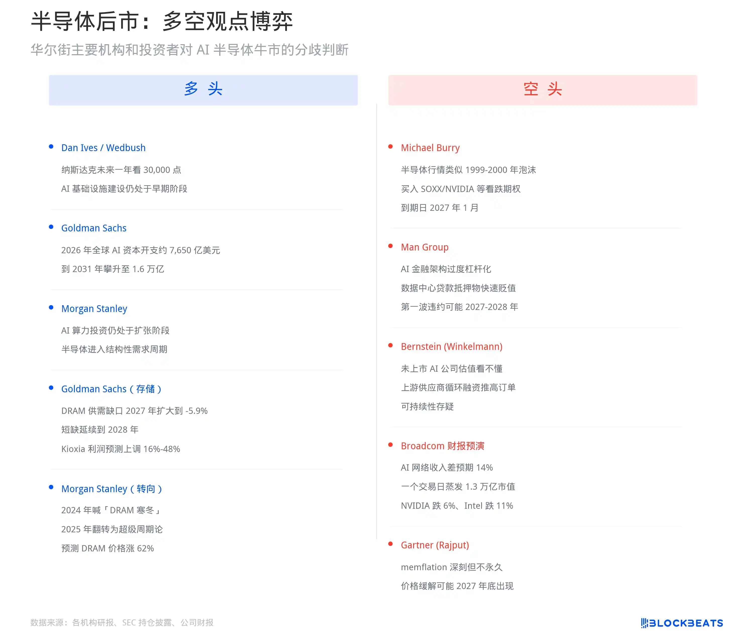Screen dimensions: 753x640
Task: Click the text 2026 年全球 AI 资本开支约 7,650 亿美元
Action: point(141,250)
